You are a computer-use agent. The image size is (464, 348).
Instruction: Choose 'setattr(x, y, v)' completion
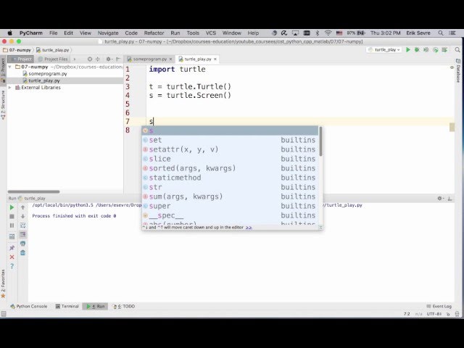point(231,149)
